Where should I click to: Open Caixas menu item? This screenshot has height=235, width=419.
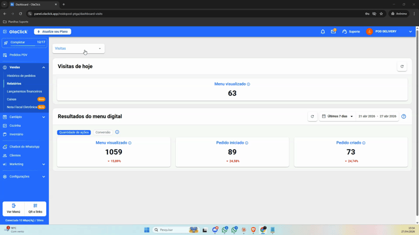(x=12, y=99)
